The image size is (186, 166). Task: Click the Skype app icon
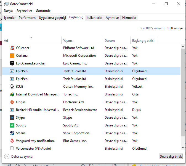[12, 118]
